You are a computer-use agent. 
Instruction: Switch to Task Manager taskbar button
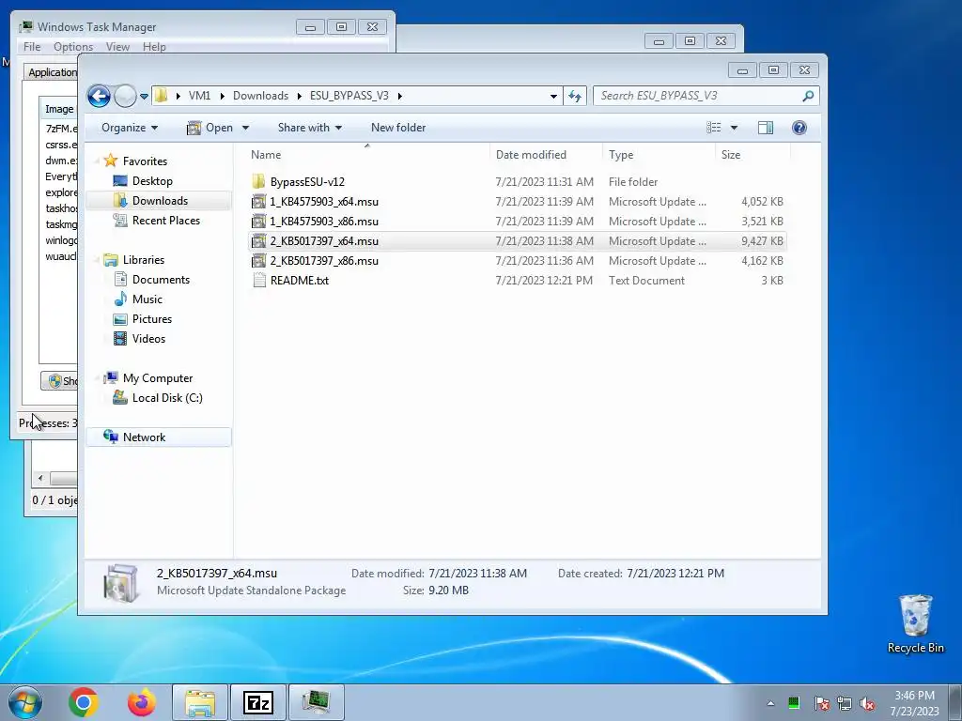tap(316, 702)
